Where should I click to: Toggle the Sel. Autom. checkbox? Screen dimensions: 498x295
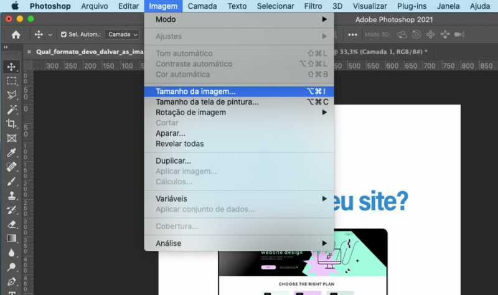pos(63,35)
